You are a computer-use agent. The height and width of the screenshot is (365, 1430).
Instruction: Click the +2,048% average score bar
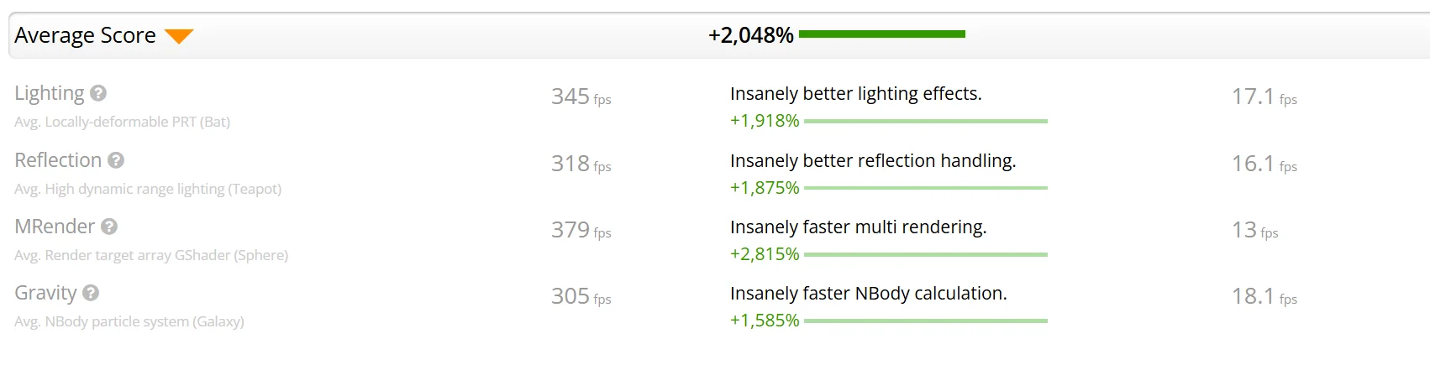(881, 34)
